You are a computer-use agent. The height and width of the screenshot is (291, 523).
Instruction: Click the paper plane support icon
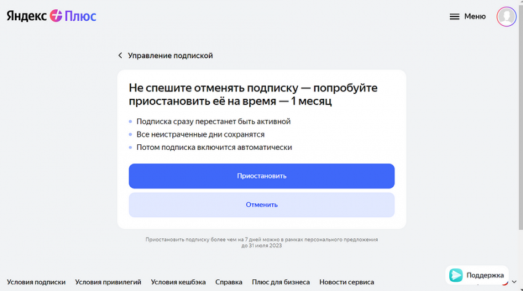coord(456,275)
